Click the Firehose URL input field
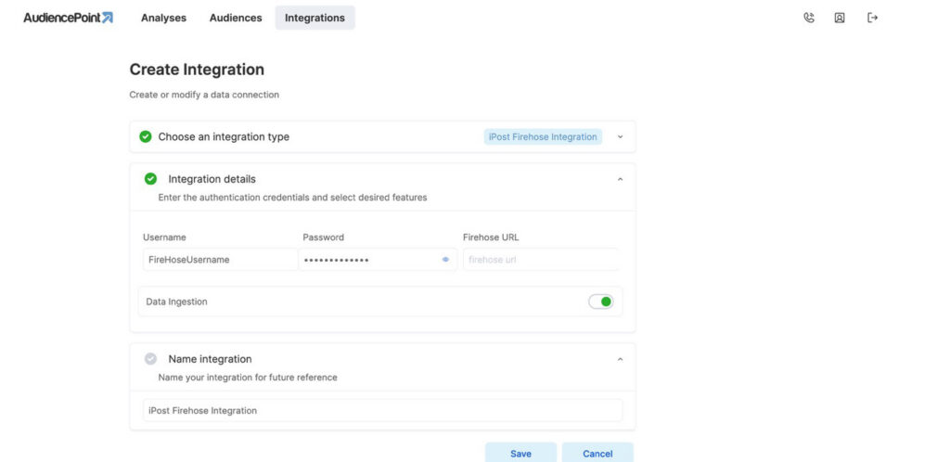This screenshot has width=950, height=462. (x=541, y=260)
